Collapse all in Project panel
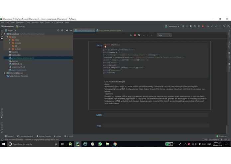The width and height of the screenshot is (231, 164). pos(62,30)
